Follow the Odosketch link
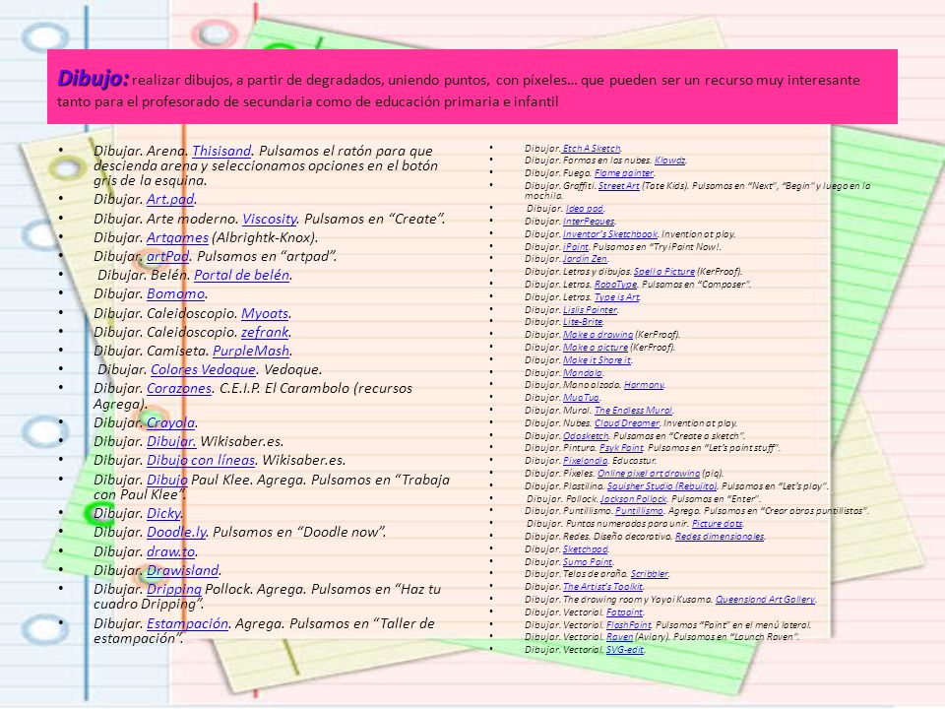This screenshot has height=709, width=945. [x=586, y=436]
